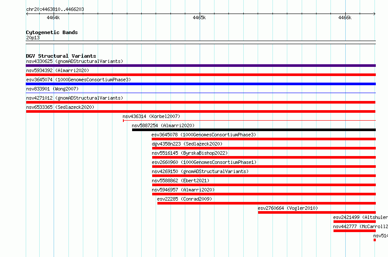
Task: Open the nsv436314 (Korbel2007) label
Action: 151,116
